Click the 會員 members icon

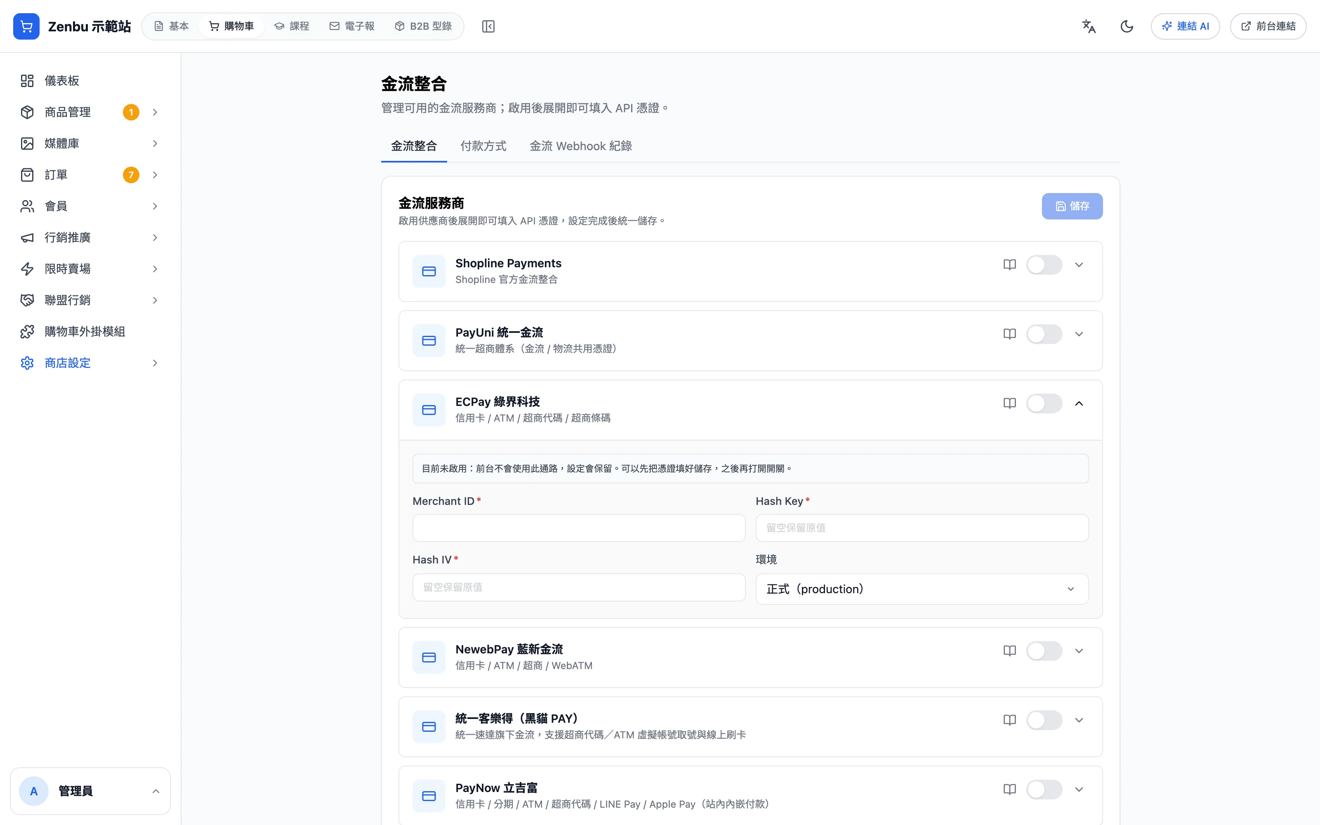pyautogui.click(x=27, y=206)
